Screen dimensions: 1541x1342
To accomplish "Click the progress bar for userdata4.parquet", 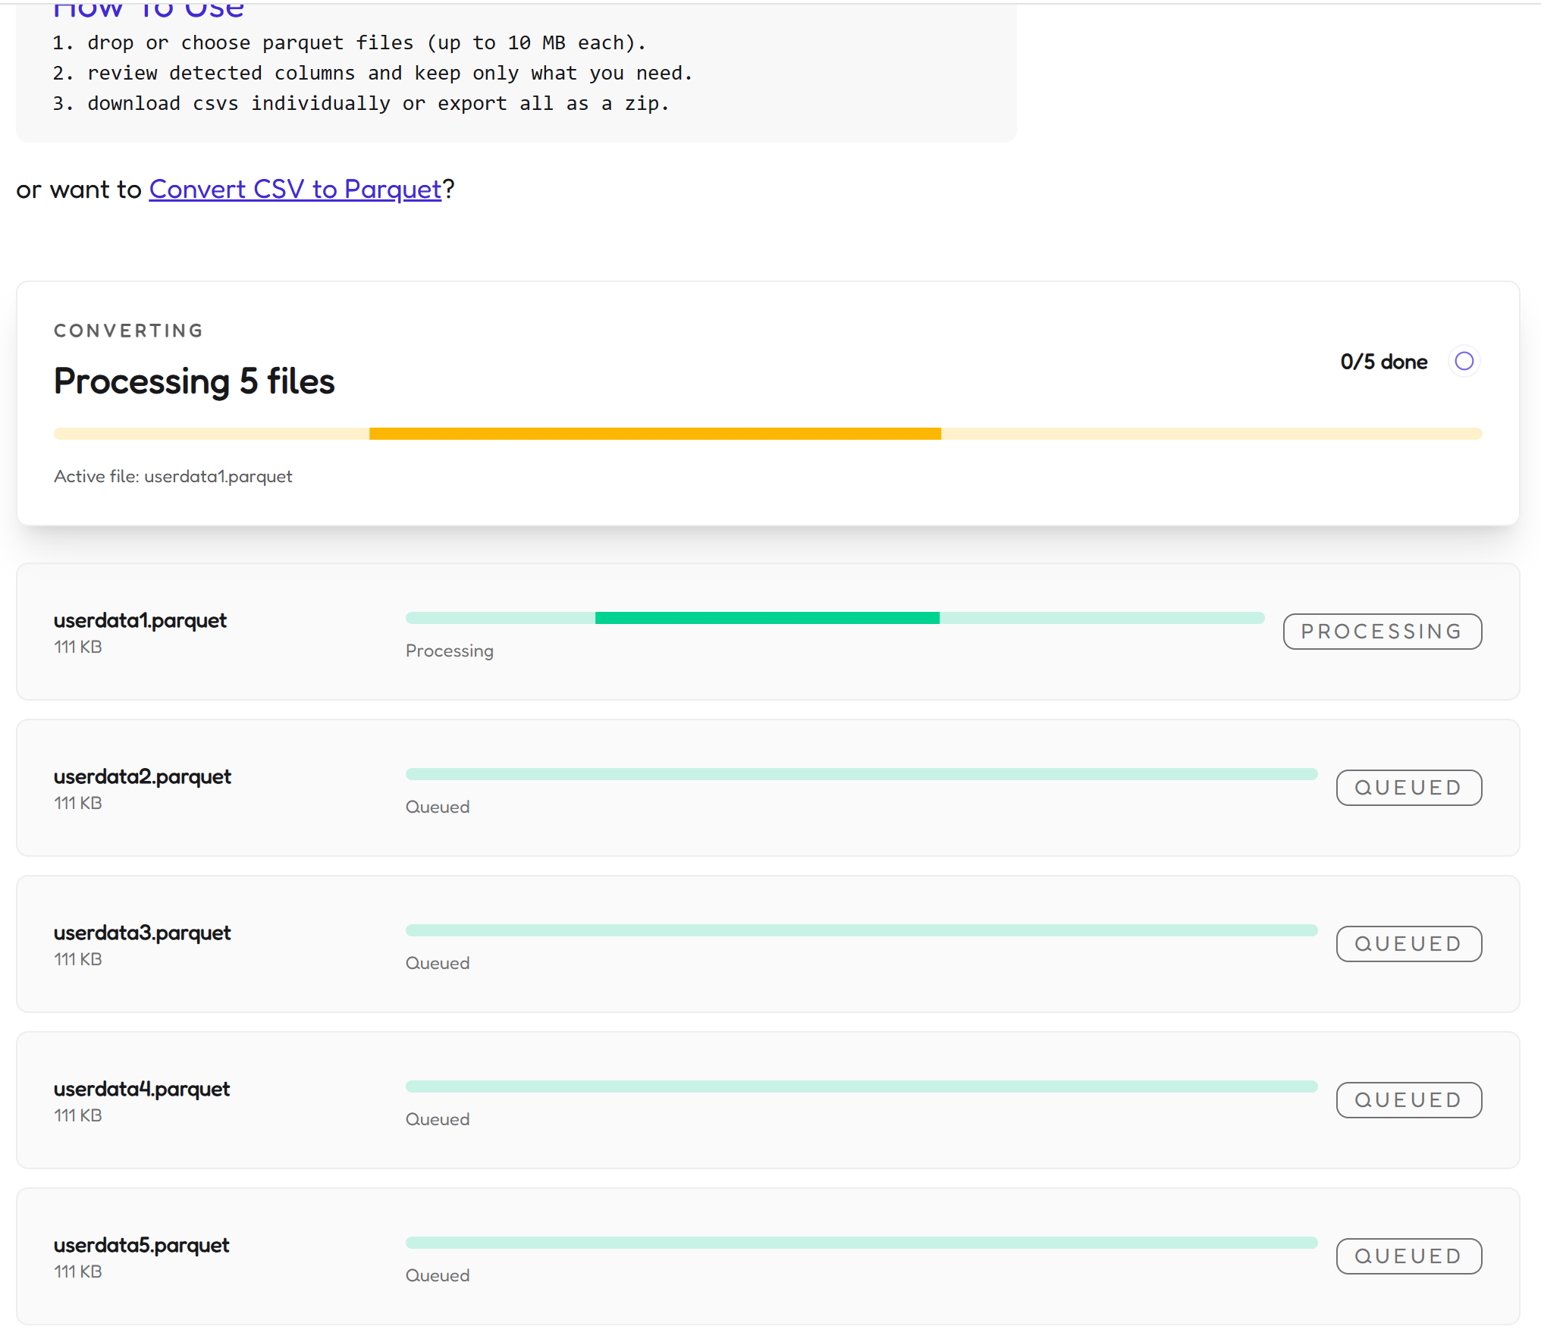I will 862,1086.
